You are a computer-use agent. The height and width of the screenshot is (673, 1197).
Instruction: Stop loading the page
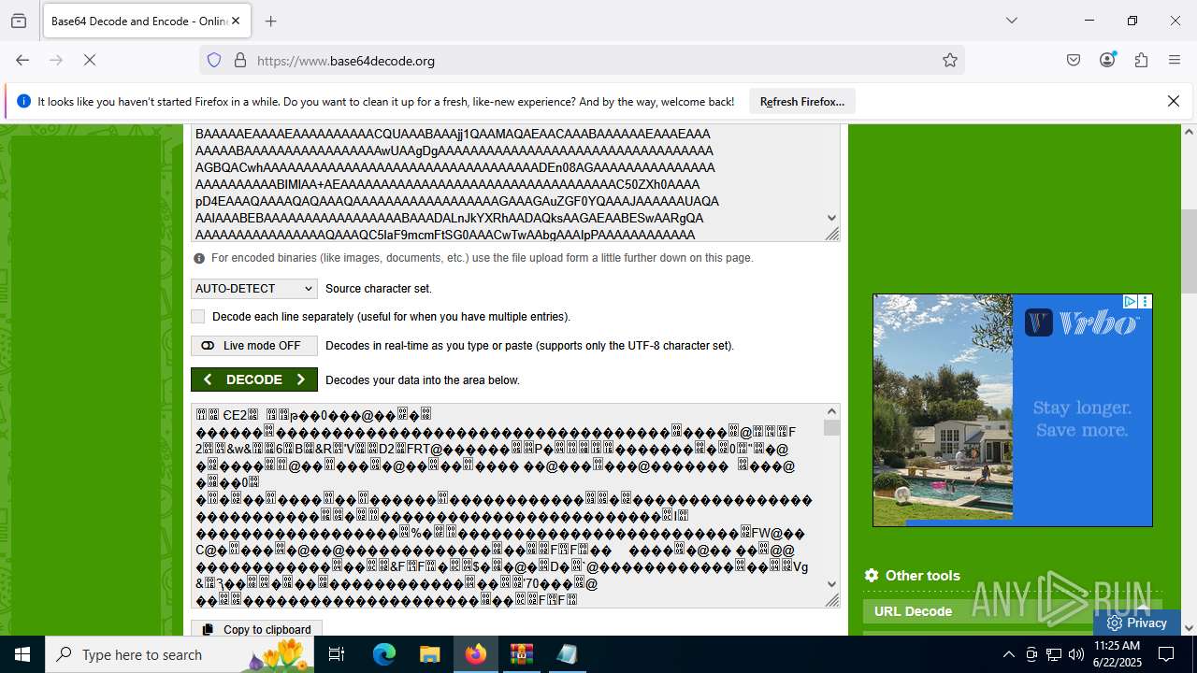[x=90, y=60]
